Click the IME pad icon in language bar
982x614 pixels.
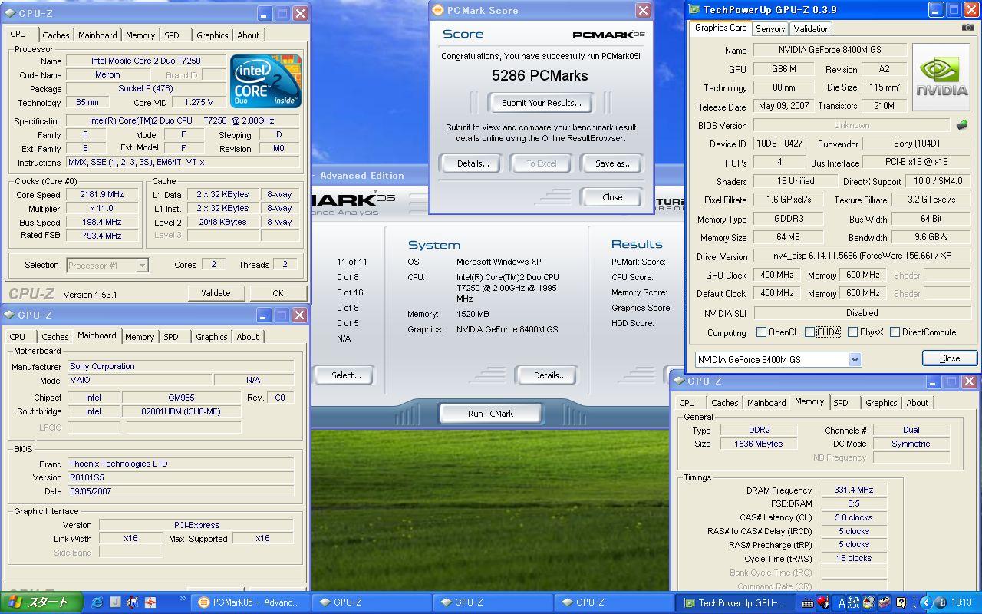coord(869,602)
